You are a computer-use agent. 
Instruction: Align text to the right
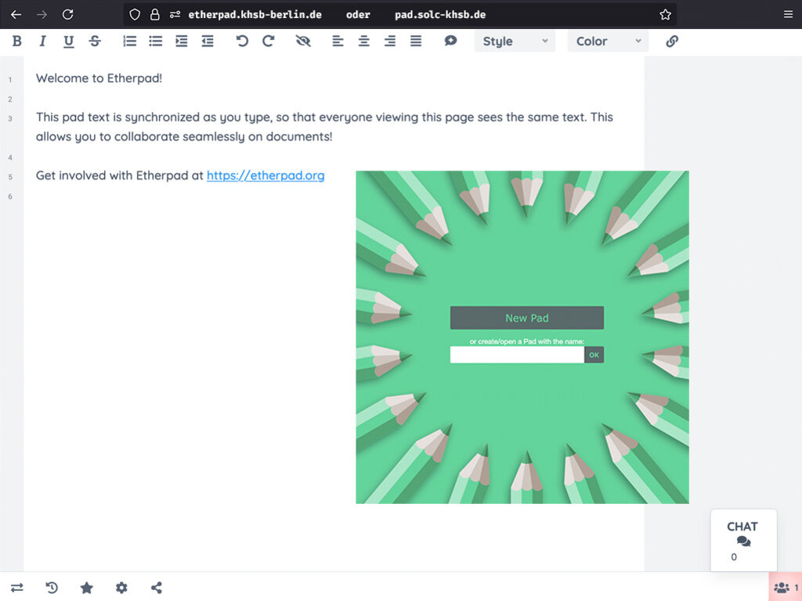(390, 41)
